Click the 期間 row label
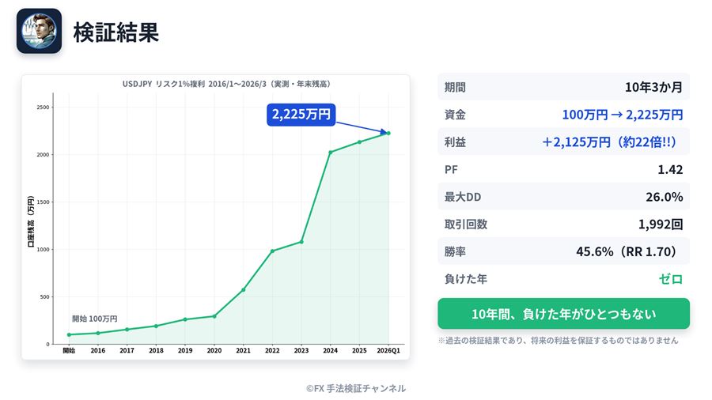Image resolution: width=712 pixels, height=400 pixels. point(455,87)
